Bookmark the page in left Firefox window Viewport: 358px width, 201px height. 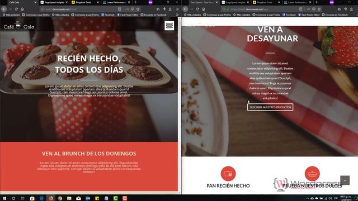pyautogui.click(x=138, y=9)
